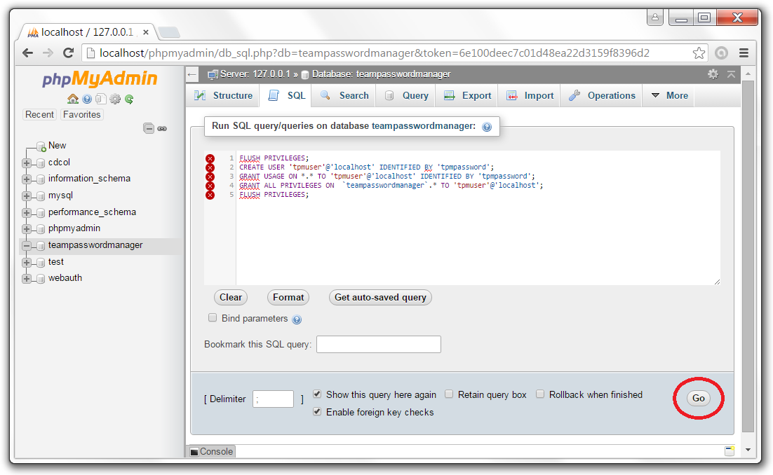Click the Delimiter input field

[273, 399]
